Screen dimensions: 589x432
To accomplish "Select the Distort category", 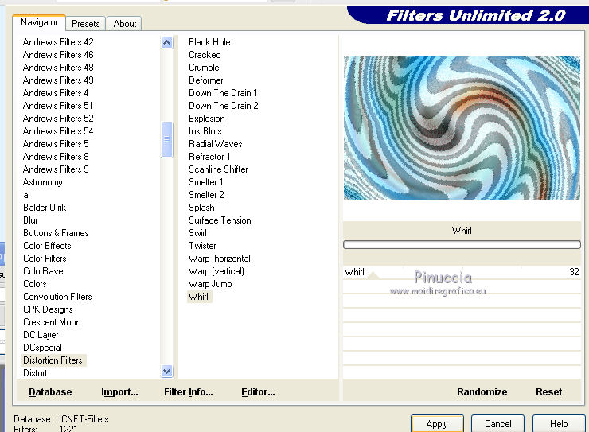I will tap(35, 373).
